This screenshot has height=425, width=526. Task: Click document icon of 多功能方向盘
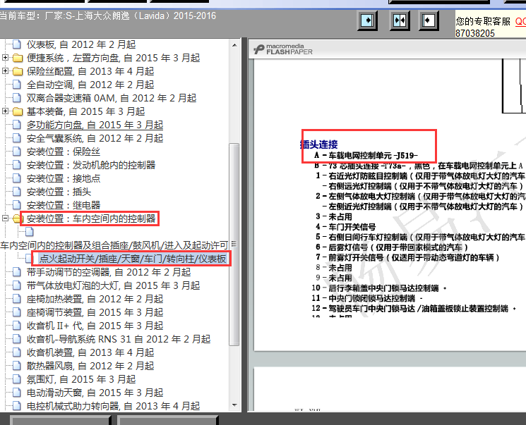17,125
